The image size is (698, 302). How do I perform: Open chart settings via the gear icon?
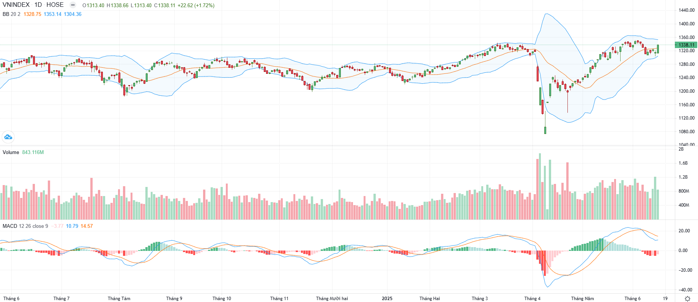tap(687, 299)
